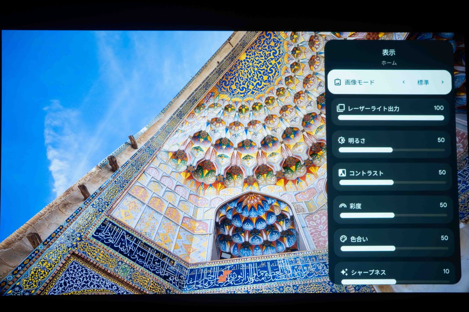Switch 画像モード to previous option with left arrow
The width and height of the screenshot is (469, 312).
point(403,82)
